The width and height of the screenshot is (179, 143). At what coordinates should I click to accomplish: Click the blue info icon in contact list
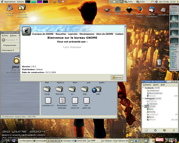(x=155, y=130)
